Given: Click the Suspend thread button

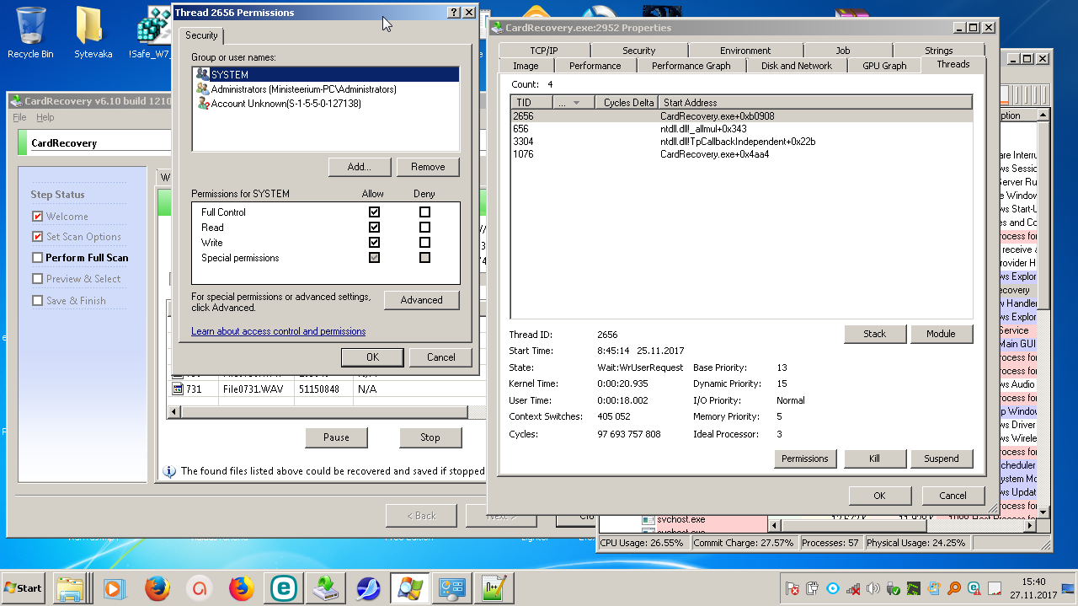Looking at the screenshot, I should point(941,459).
